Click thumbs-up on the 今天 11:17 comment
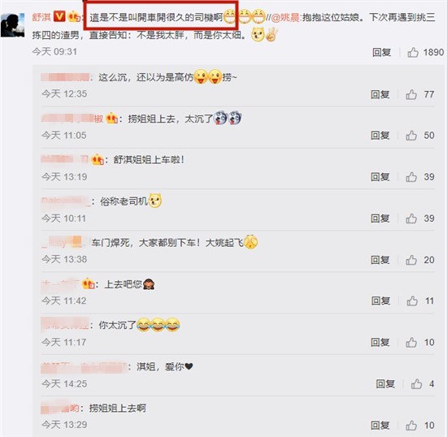Image resolution: width=447 pixels, height=437 pixels. click(411, 343)
